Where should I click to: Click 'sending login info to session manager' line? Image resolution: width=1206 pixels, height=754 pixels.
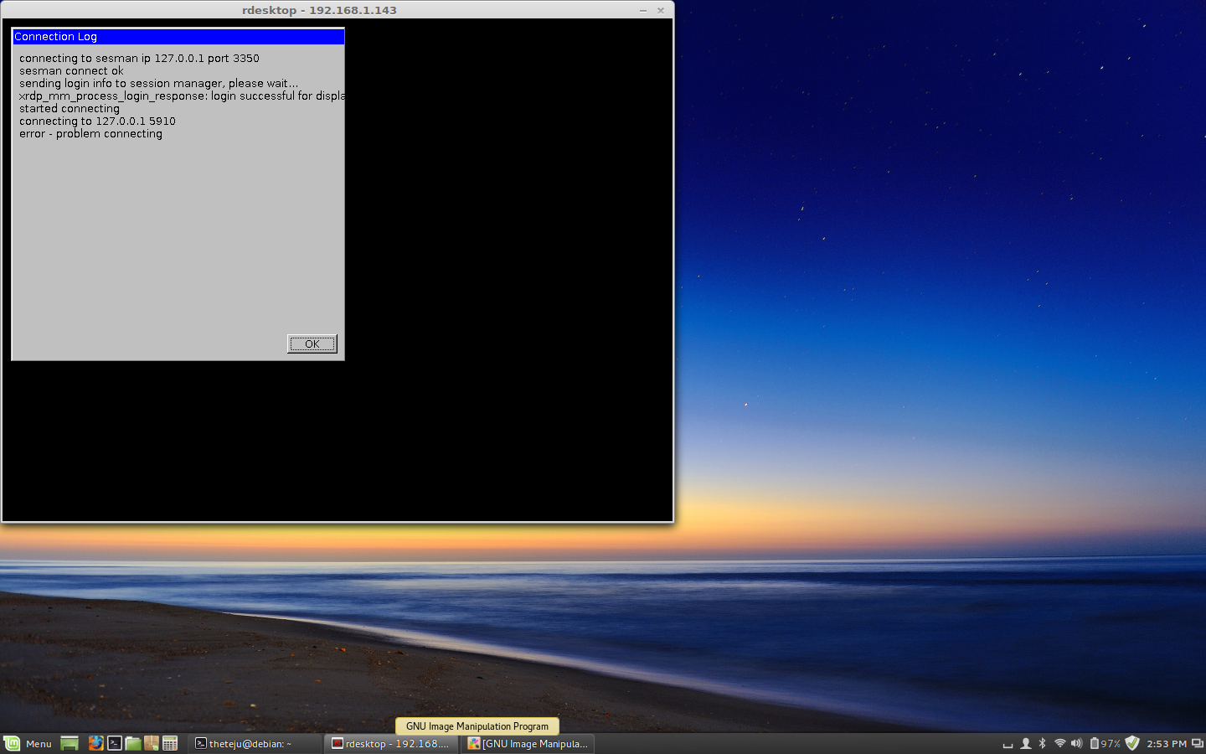[x=159, y=84]
